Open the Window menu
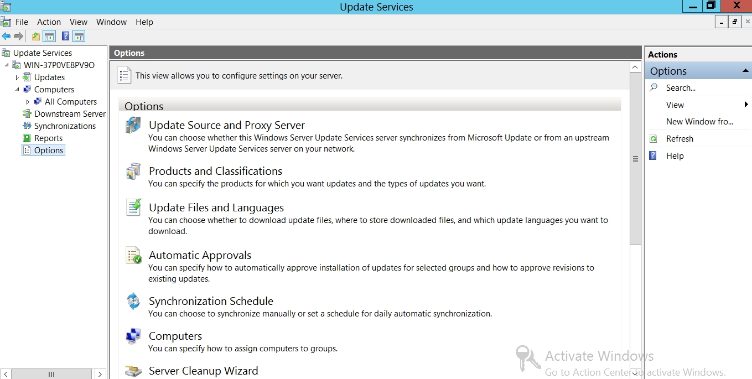The image size is (752, 379). (111, 22)
